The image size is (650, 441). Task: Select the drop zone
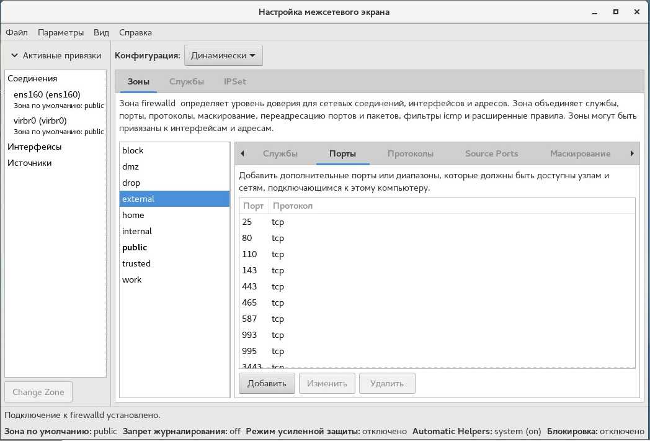[x=174, y=183]
